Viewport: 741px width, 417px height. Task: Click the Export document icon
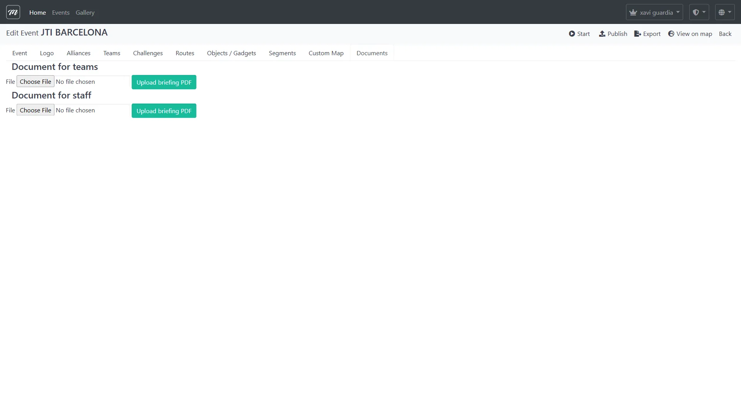coord(637,34)
